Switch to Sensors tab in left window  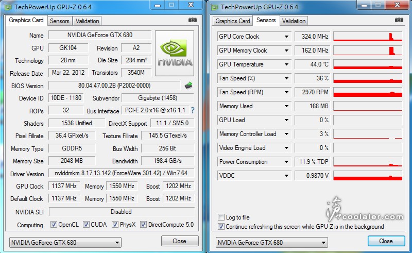(60, 21)
